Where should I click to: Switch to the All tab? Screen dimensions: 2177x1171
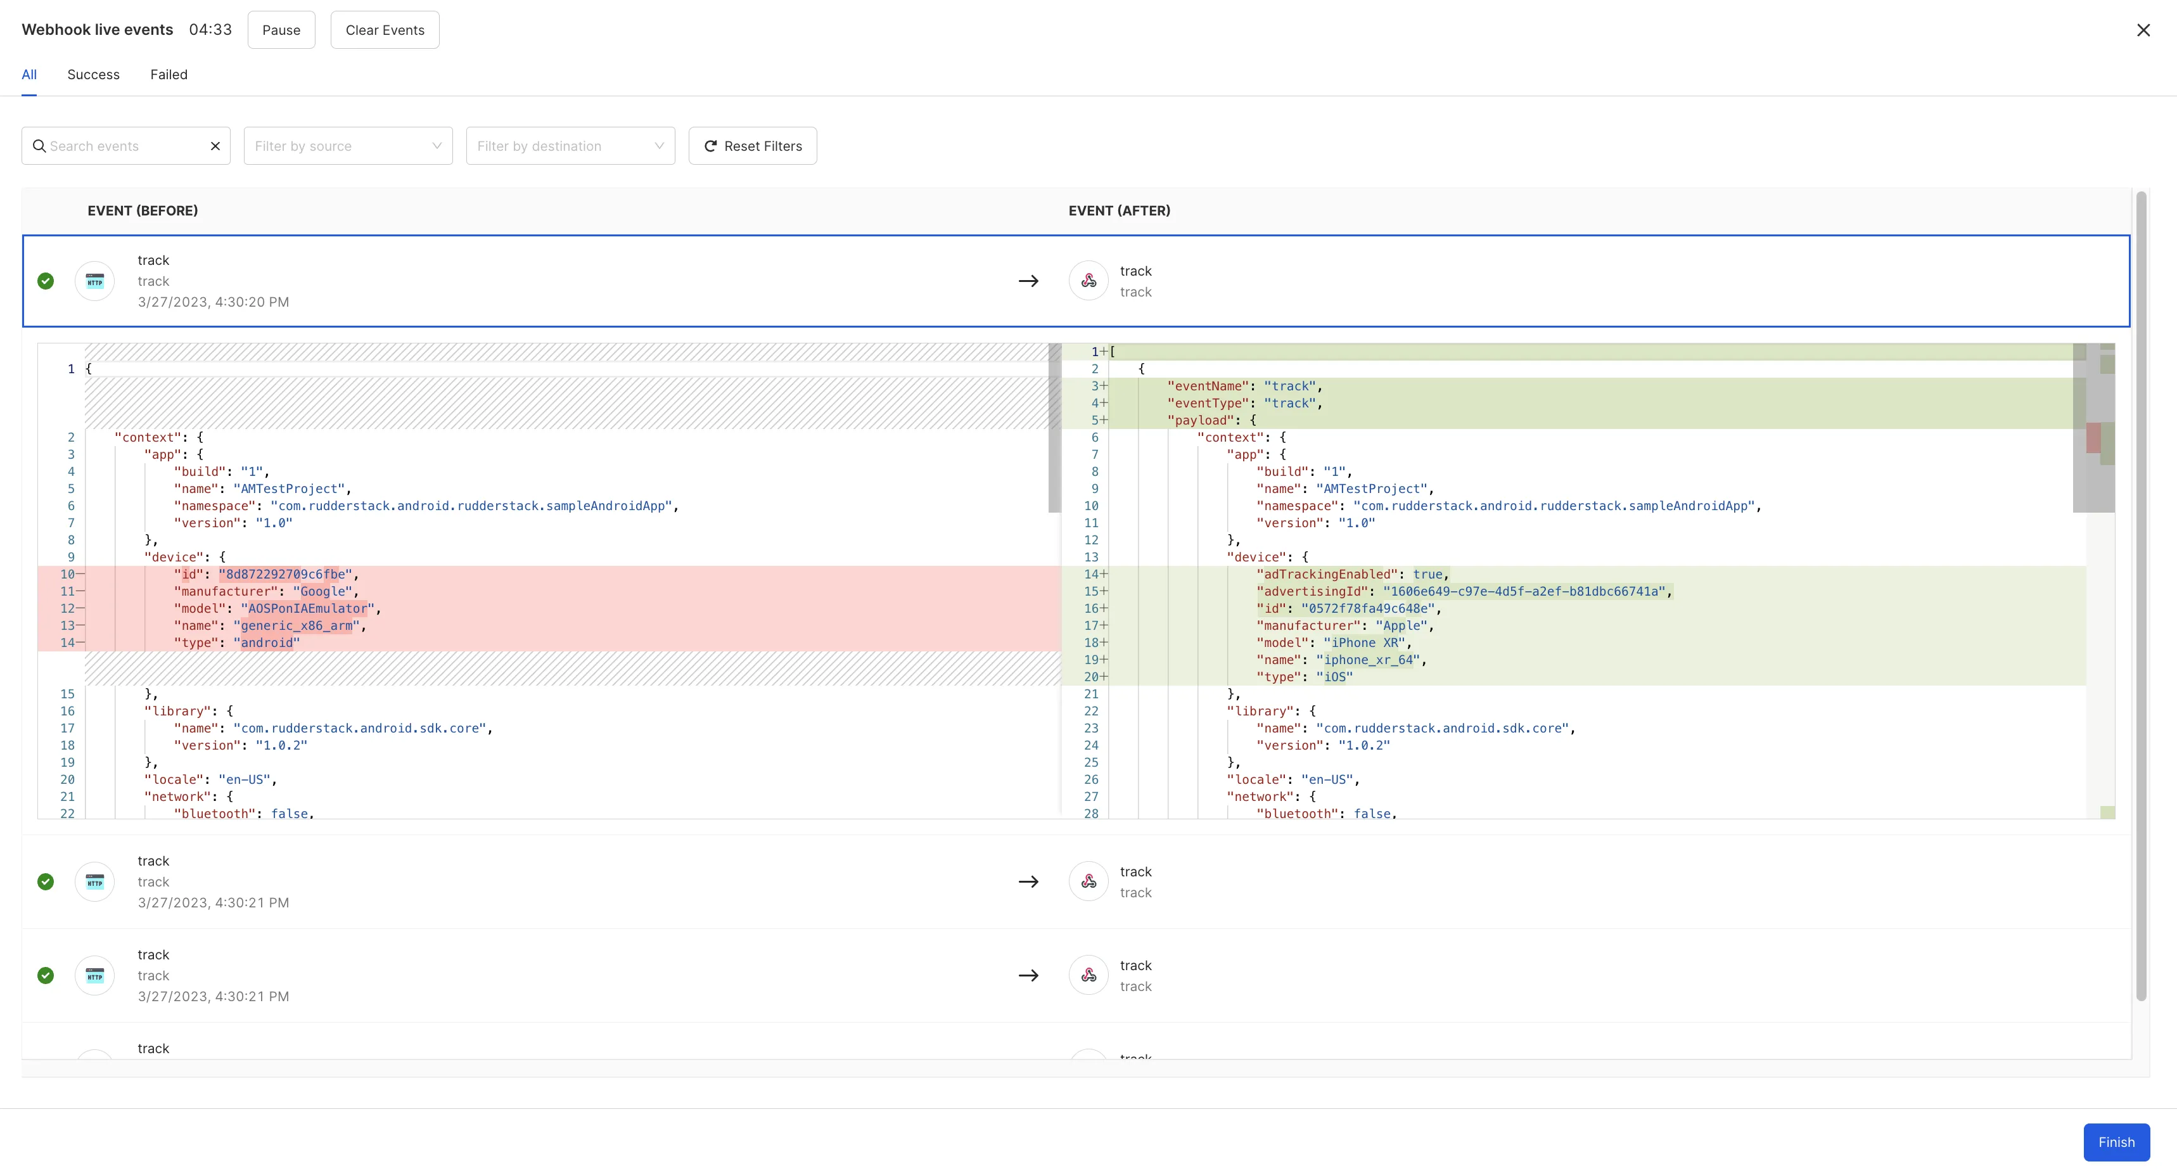click(29, 74)
